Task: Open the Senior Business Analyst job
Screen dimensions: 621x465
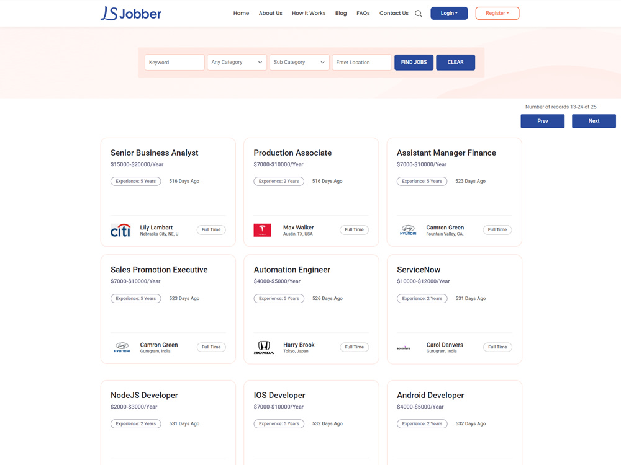Action: pyautogui.click(x=154, y=153)
